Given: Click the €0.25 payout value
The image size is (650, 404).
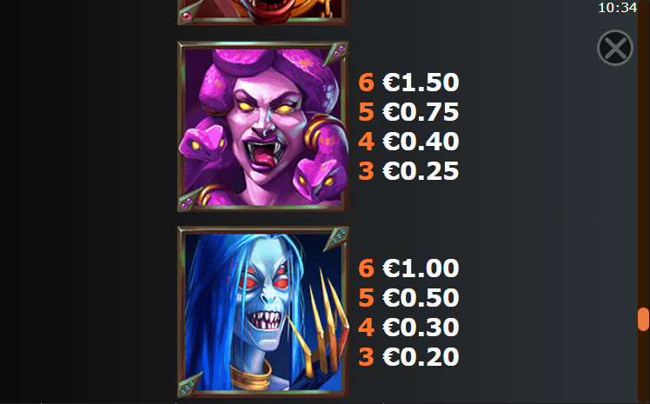Looking at the screenshot, I should pos(421,170).
